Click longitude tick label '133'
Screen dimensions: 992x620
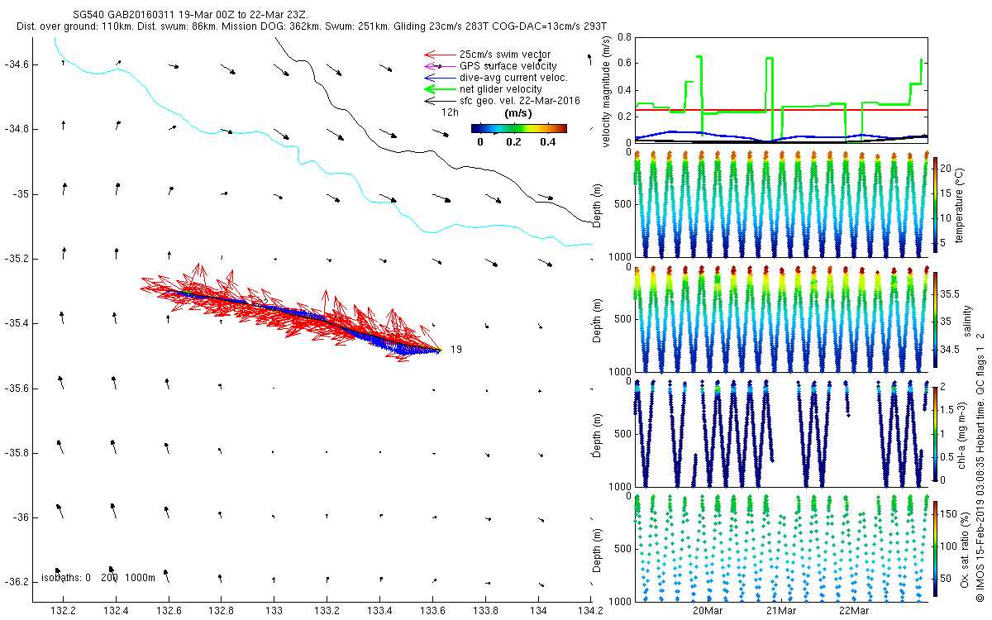coord(274,610)
